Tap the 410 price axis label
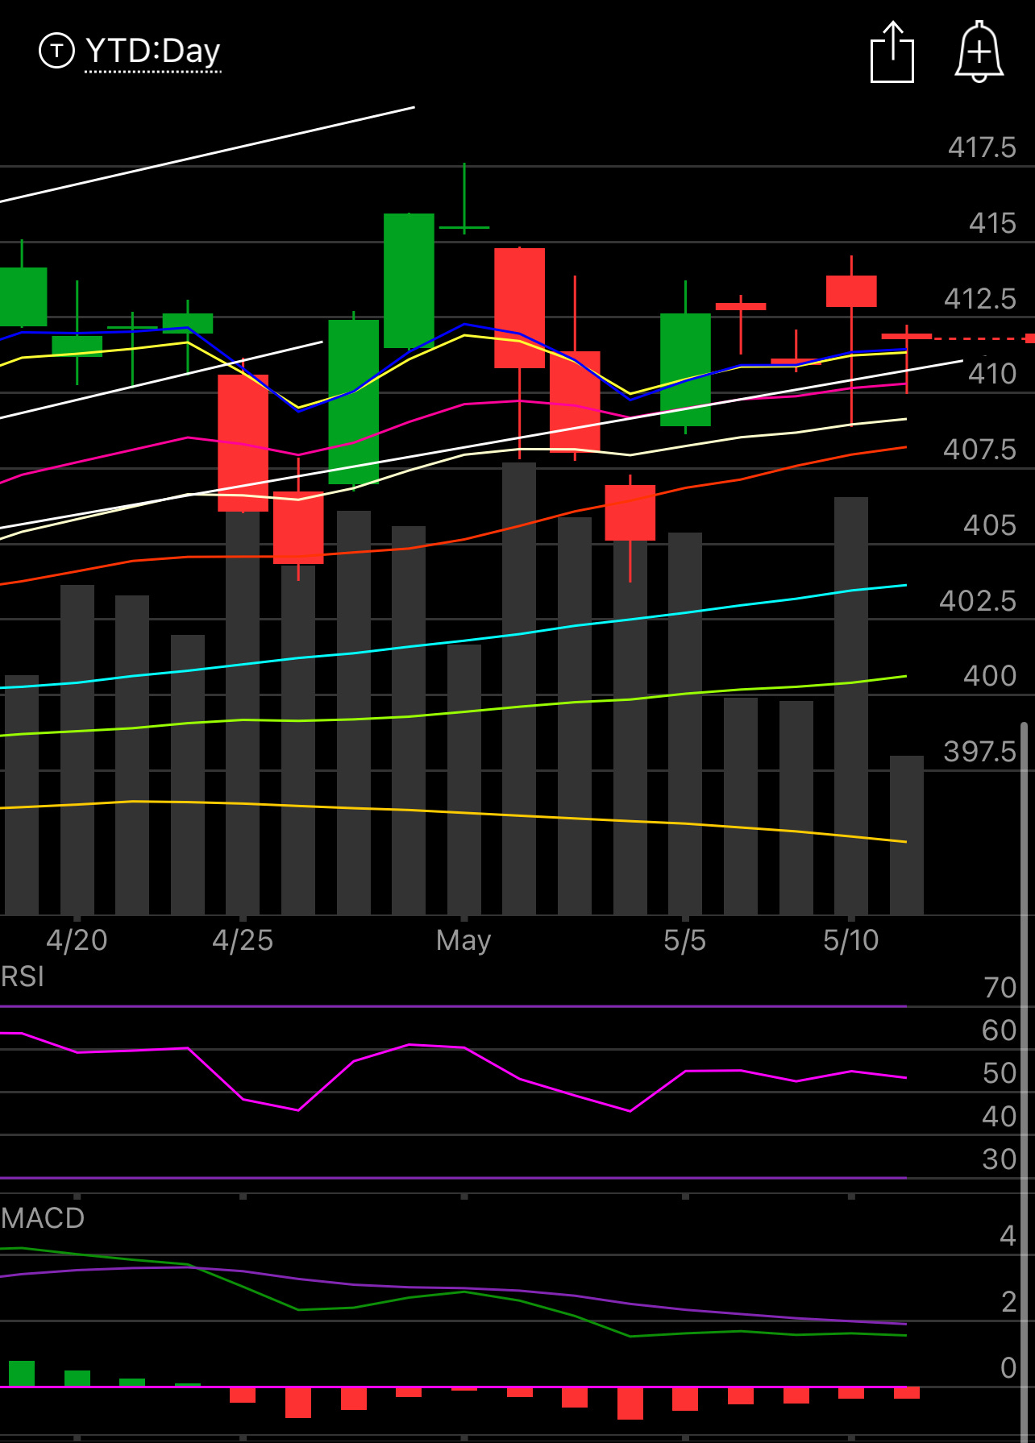The width and height of the screenshot is (1035, 1443). (992, 374)
